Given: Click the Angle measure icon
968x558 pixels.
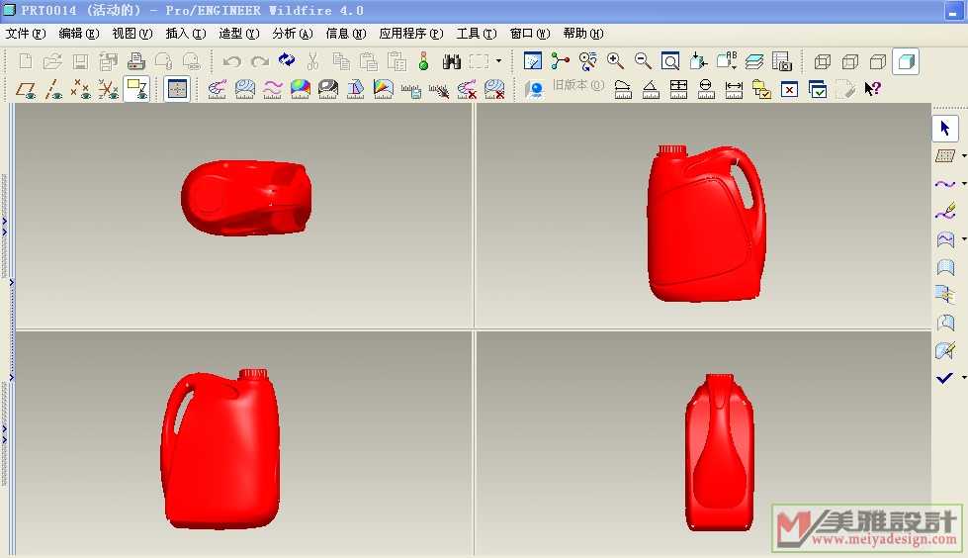Looking at the screenshot, I should (x=651, y=90).
